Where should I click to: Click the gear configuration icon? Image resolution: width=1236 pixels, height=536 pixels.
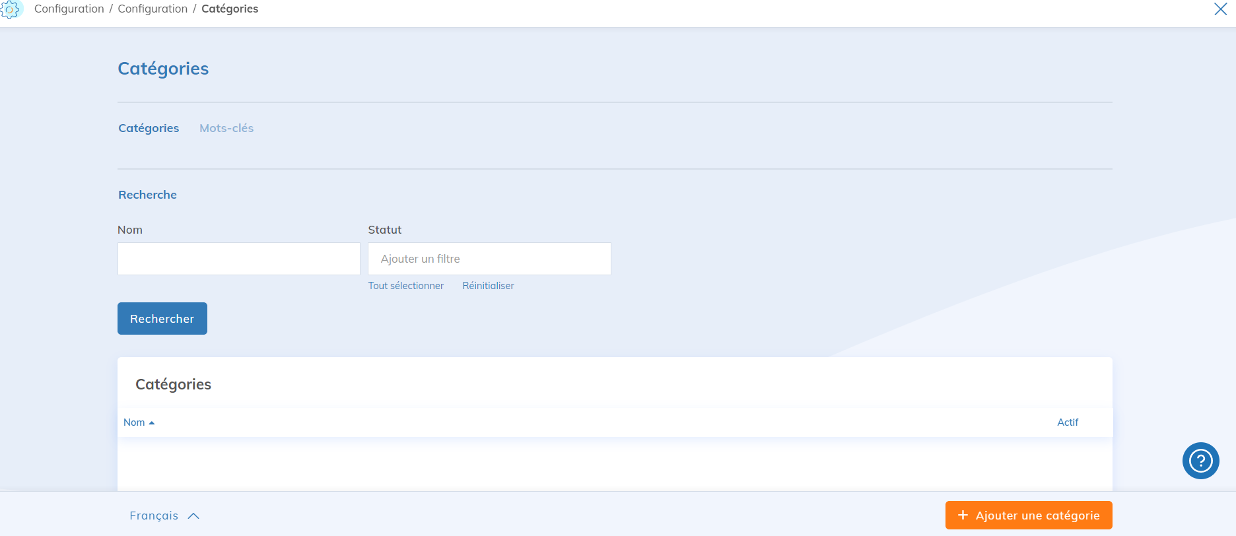point(10,9)
